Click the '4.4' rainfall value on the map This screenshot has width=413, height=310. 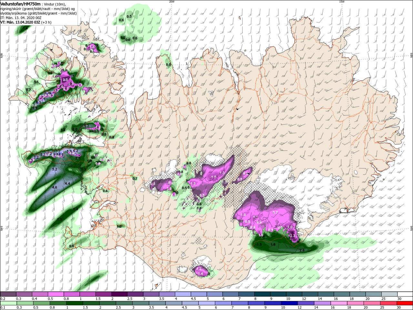[x=67, y=183]
